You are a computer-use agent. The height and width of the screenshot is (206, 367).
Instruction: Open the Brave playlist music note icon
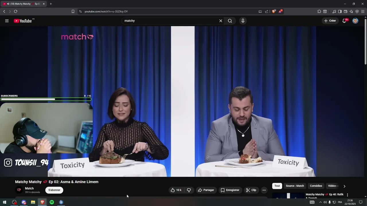click(334, 11)
